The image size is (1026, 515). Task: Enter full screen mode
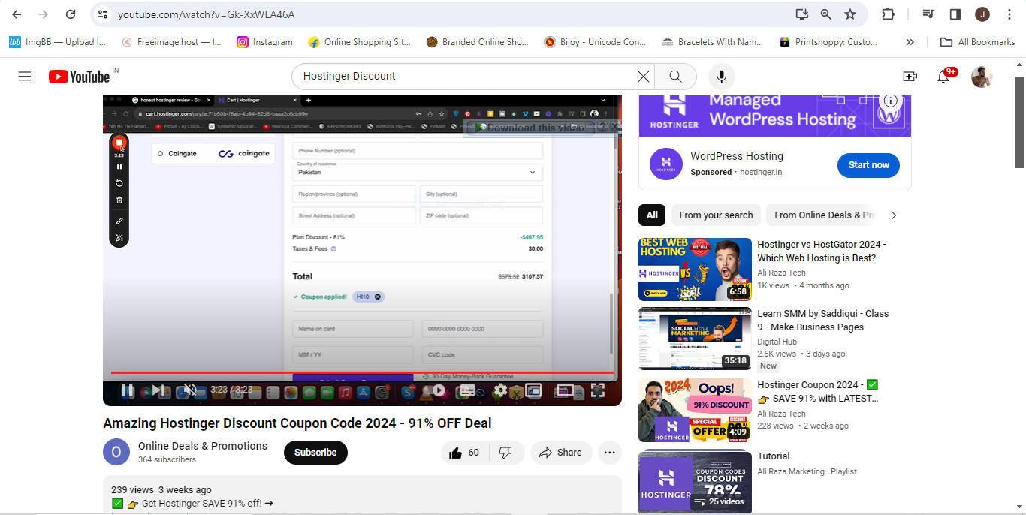pyautogui.click(x=597, y=390)
